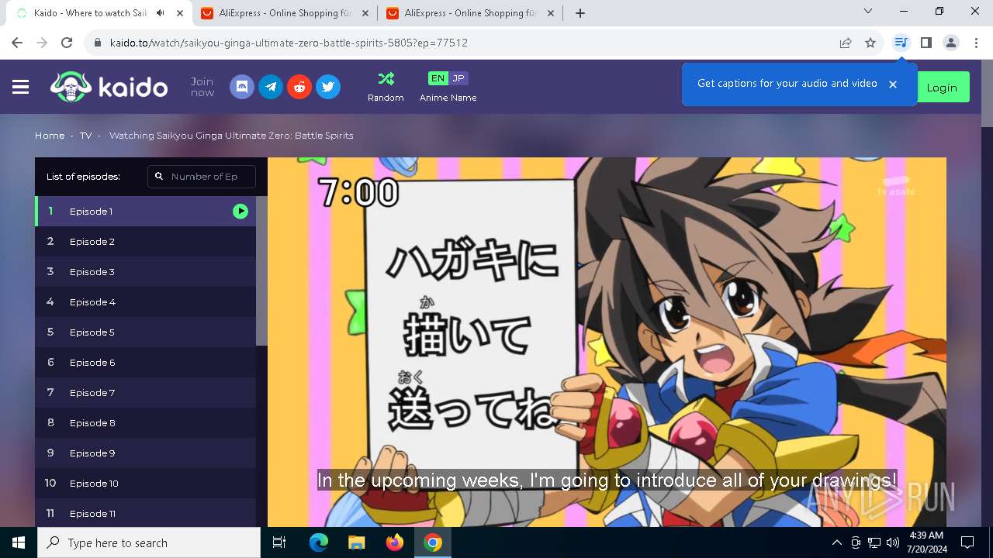Click the green Login button

pyautogui.click(x=942, y=88)
